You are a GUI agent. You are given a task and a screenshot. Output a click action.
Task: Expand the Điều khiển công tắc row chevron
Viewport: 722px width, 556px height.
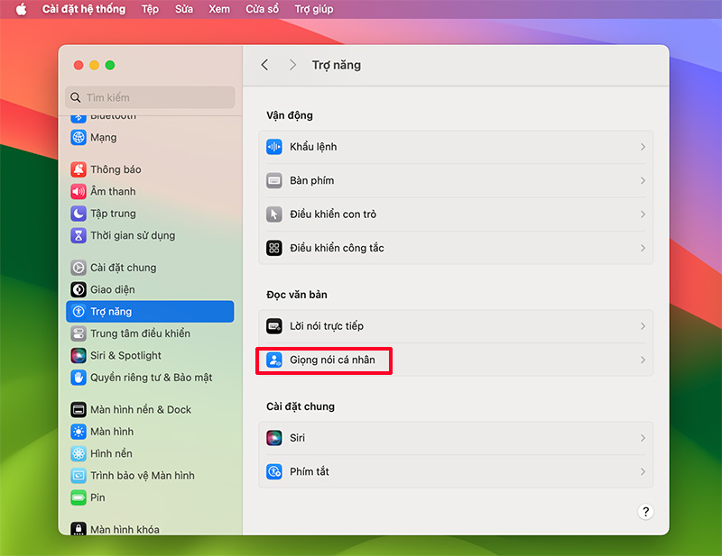643,248
